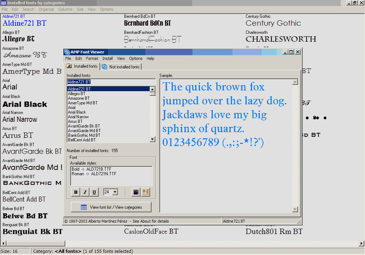Select Allegro BT font preview in background window
This screenshot has height=255, width=365.
(19, 39)
